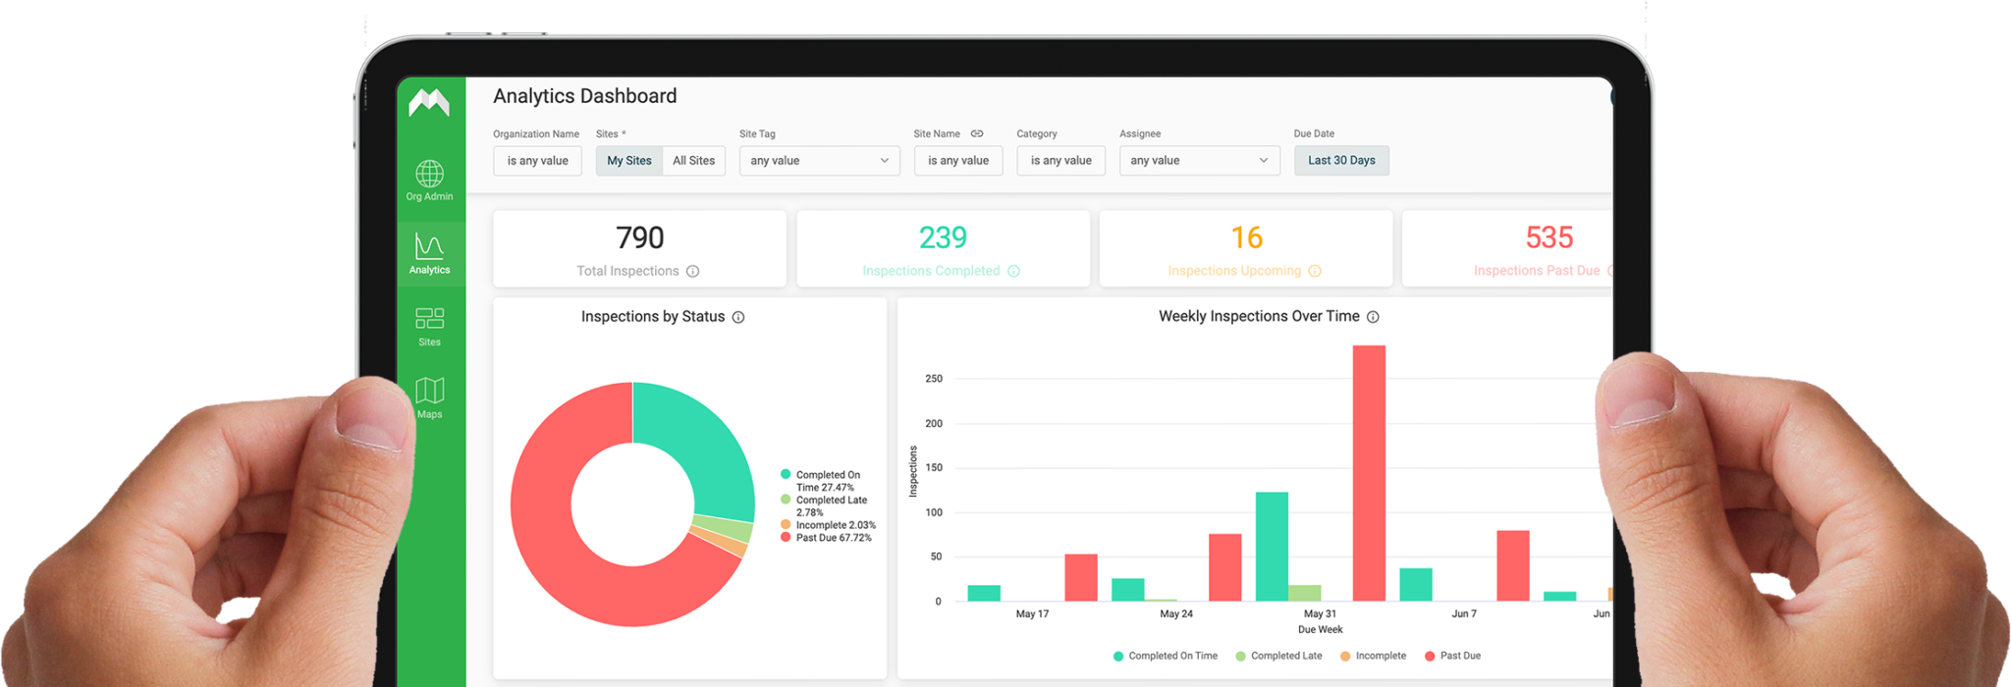Open Site Name filter value
This screenshot has height=687, width=2011.
click(x=957, y=161)
